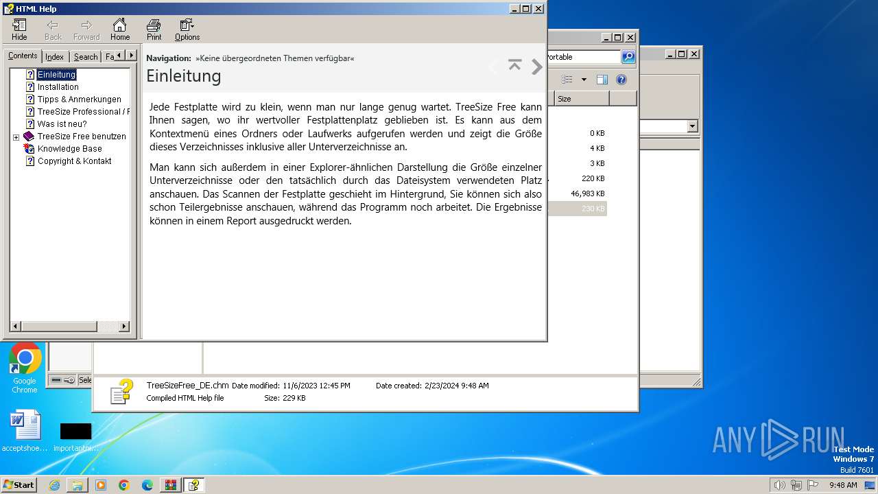878x494 pixels.
Task: Open File Explorer from the taskbar
Action: pos(78,485)
